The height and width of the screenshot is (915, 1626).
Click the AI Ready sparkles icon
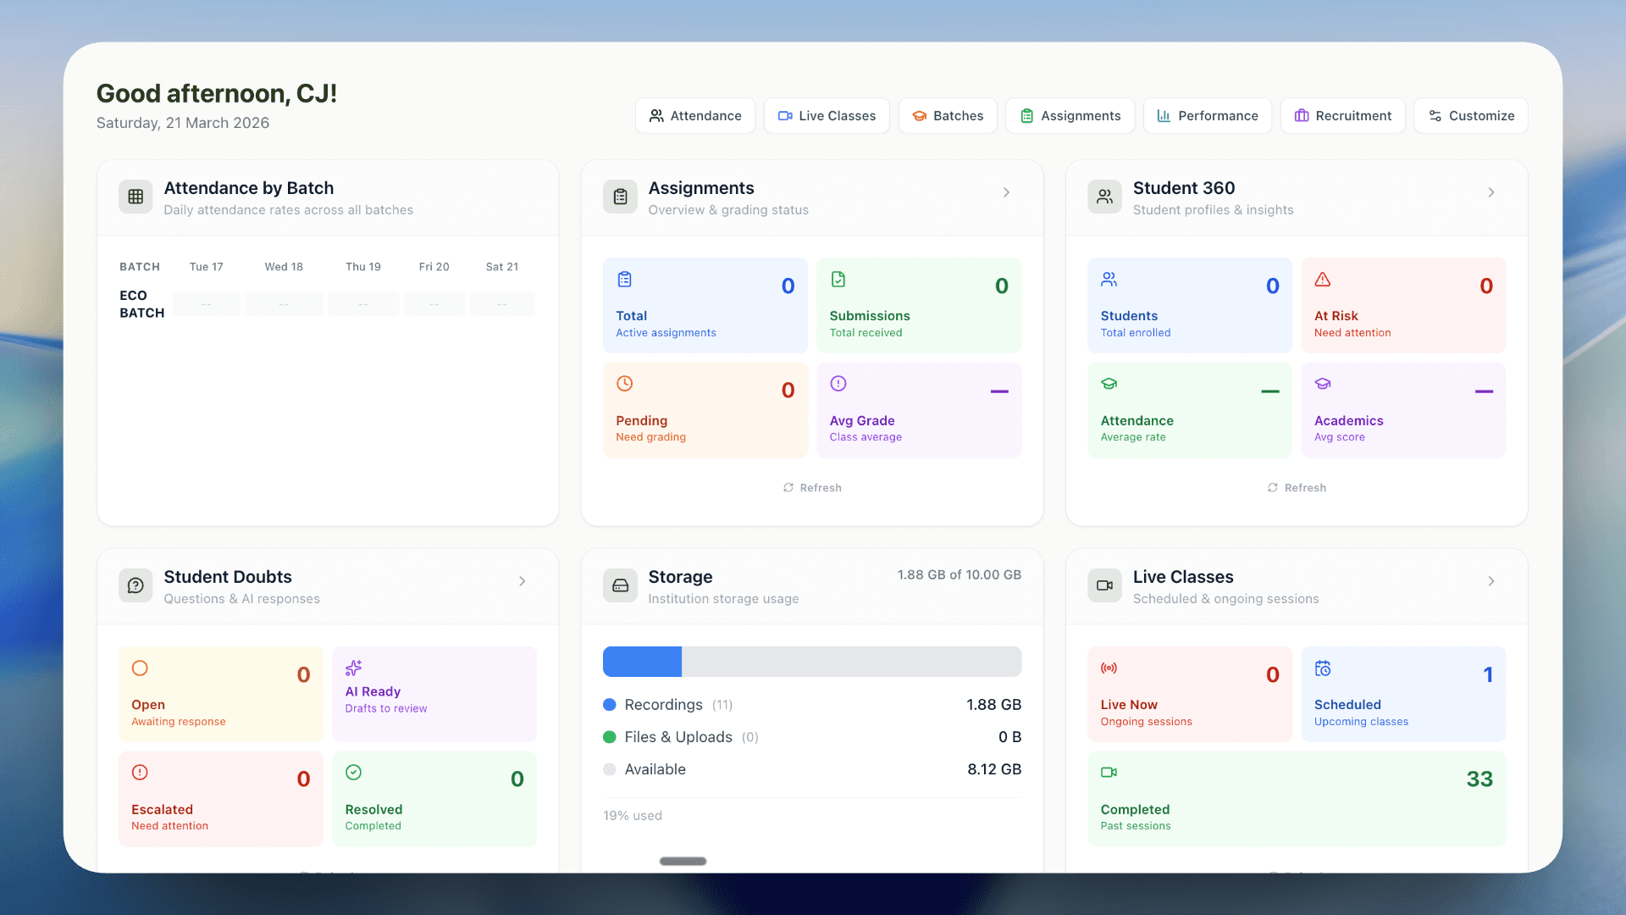pyautogui.click(x=354, y=668)
